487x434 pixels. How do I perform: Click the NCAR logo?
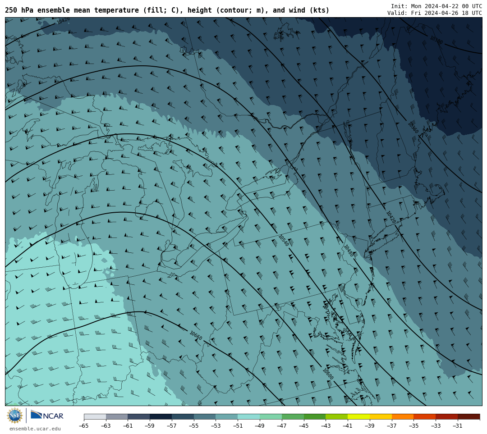[47, 416]
